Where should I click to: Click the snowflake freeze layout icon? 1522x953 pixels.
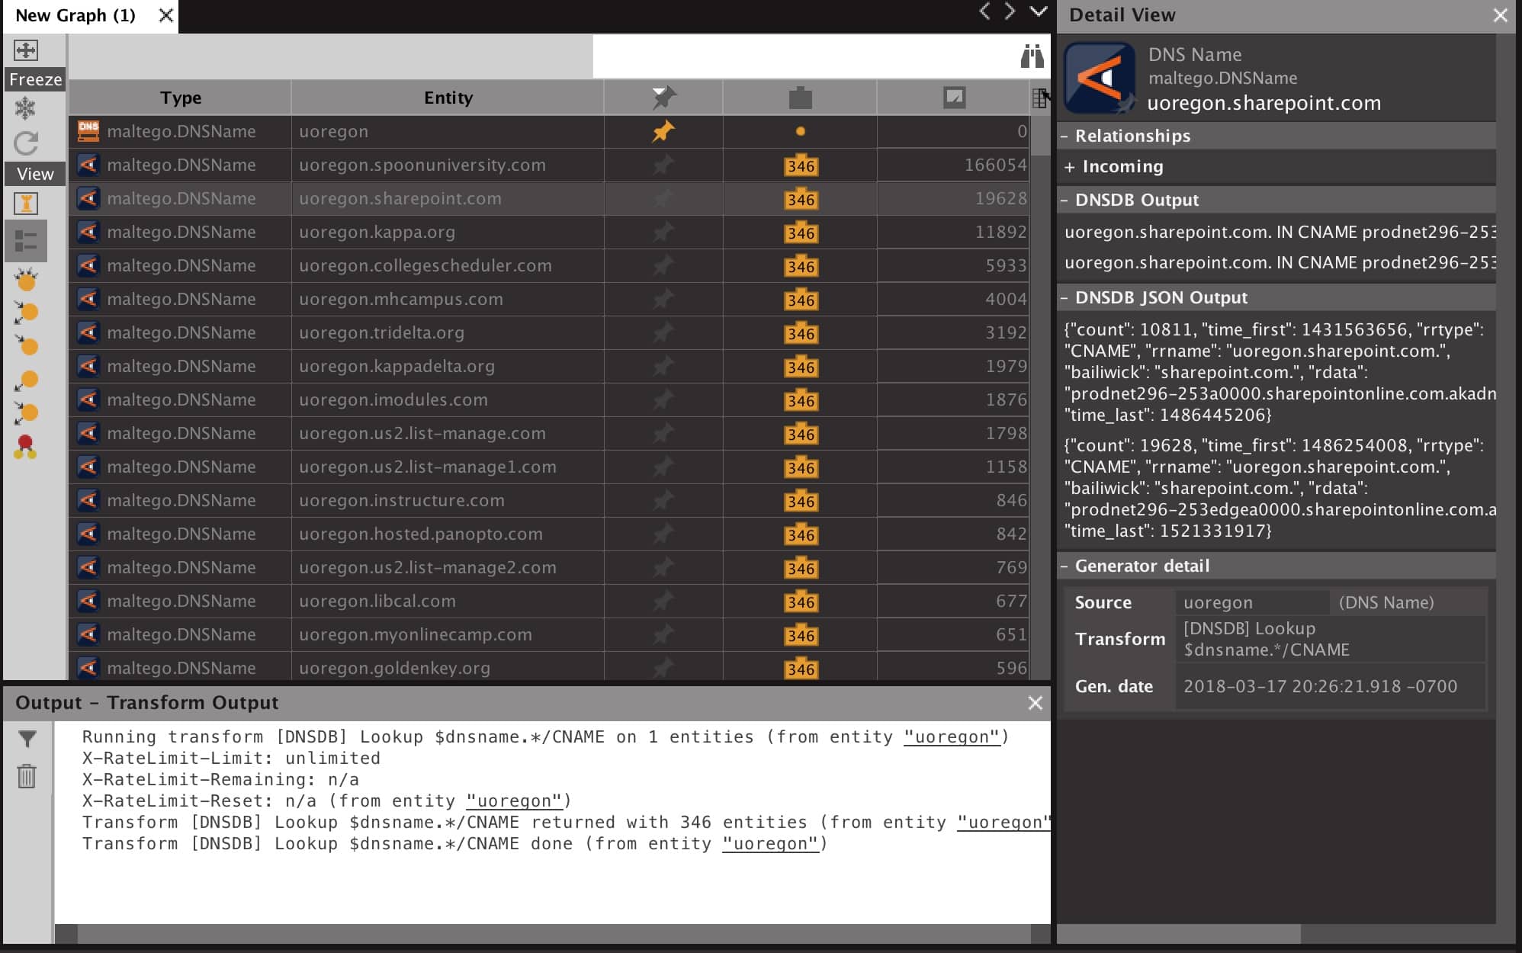click(26, 108)
